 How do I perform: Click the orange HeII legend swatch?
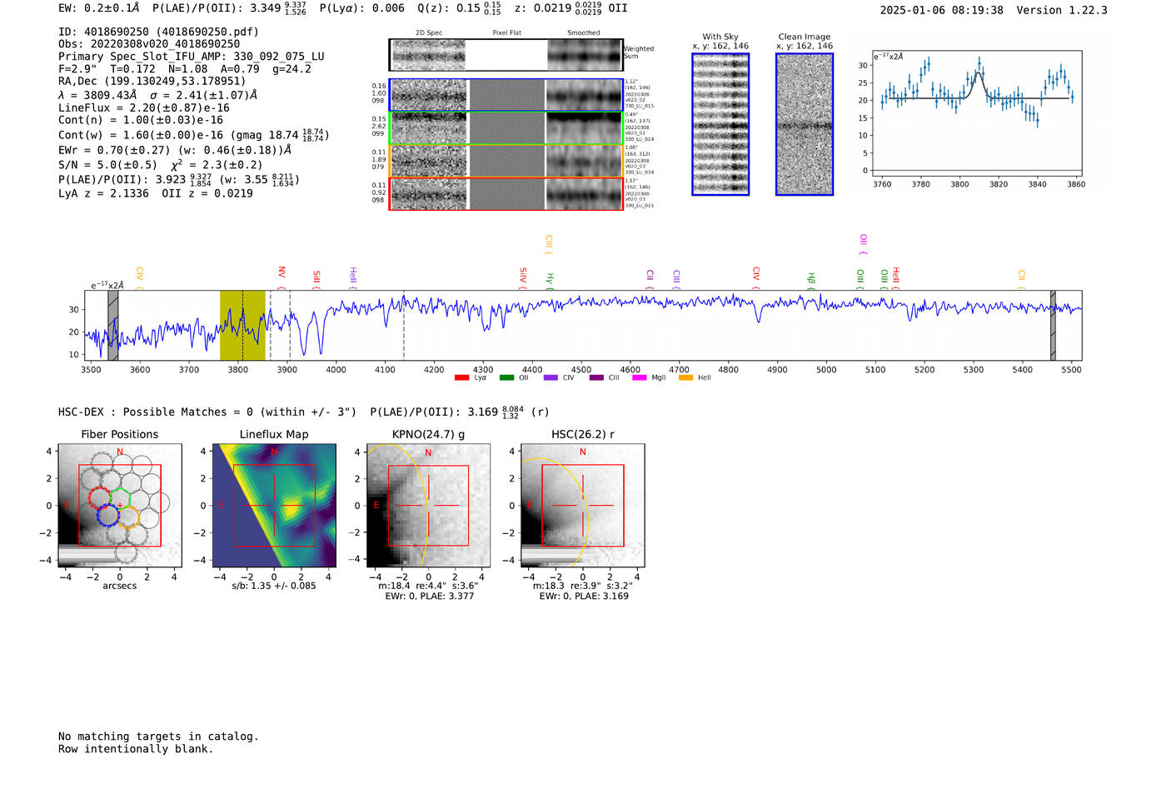685,377
